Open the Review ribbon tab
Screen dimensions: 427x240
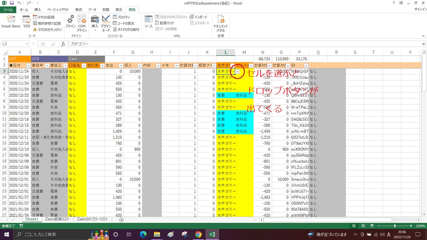pos(106,10)
